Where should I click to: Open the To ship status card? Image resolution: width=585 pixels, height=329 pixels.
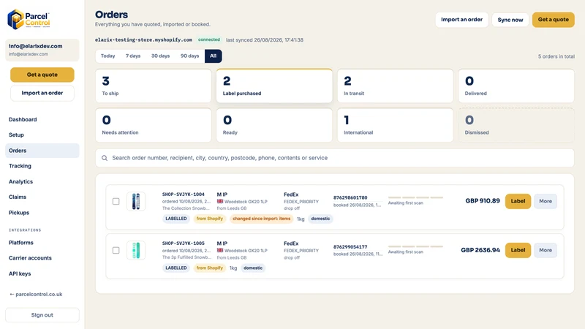click(154, 86)
